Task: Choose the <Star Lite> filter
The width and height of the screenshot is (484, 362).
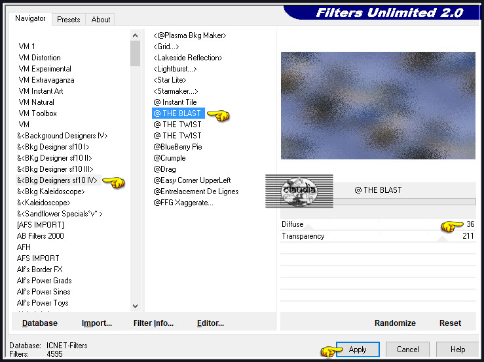Action: (170, 80)
